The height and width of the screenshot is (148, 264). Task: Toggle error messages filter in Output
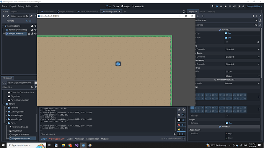pos(181,125)
